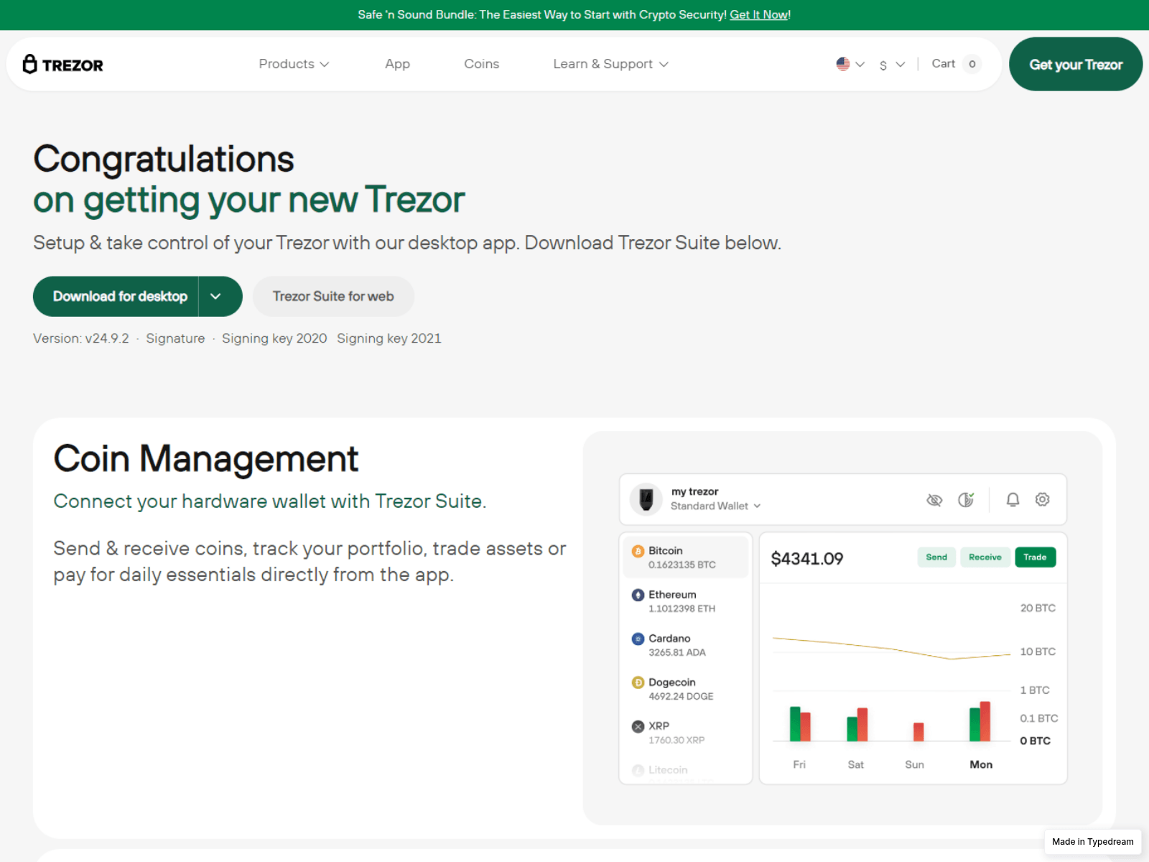Image resolution: width=1149 pixels, height=862 pixels.
Task: Open the Signing key 2021 link
Action: click(389, 338)
